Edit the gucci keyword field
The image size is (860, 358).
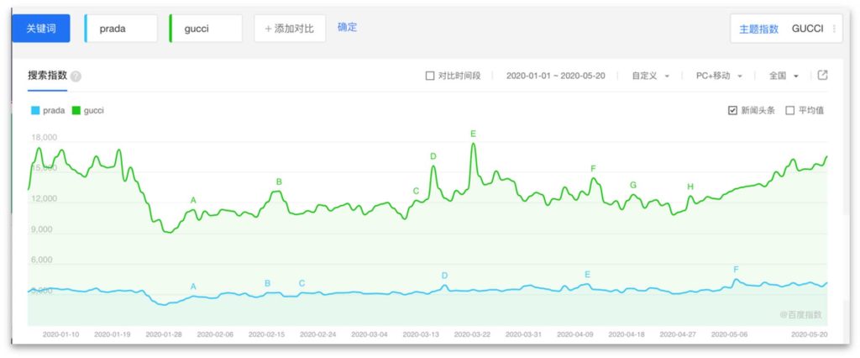(x=206, y=29)
